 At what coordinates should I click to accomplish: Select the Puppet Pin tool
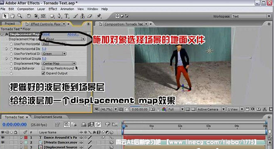click(99, 16)
